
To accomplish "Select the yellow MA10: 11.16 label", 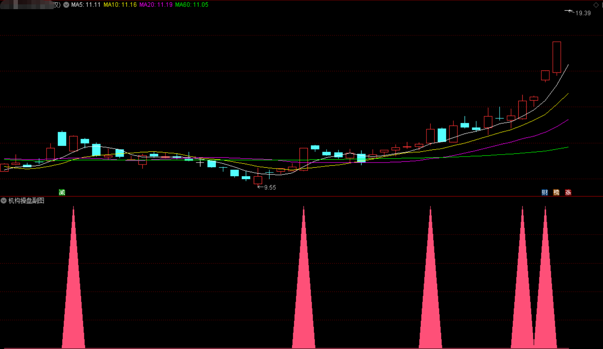I will tap(120, 5).
